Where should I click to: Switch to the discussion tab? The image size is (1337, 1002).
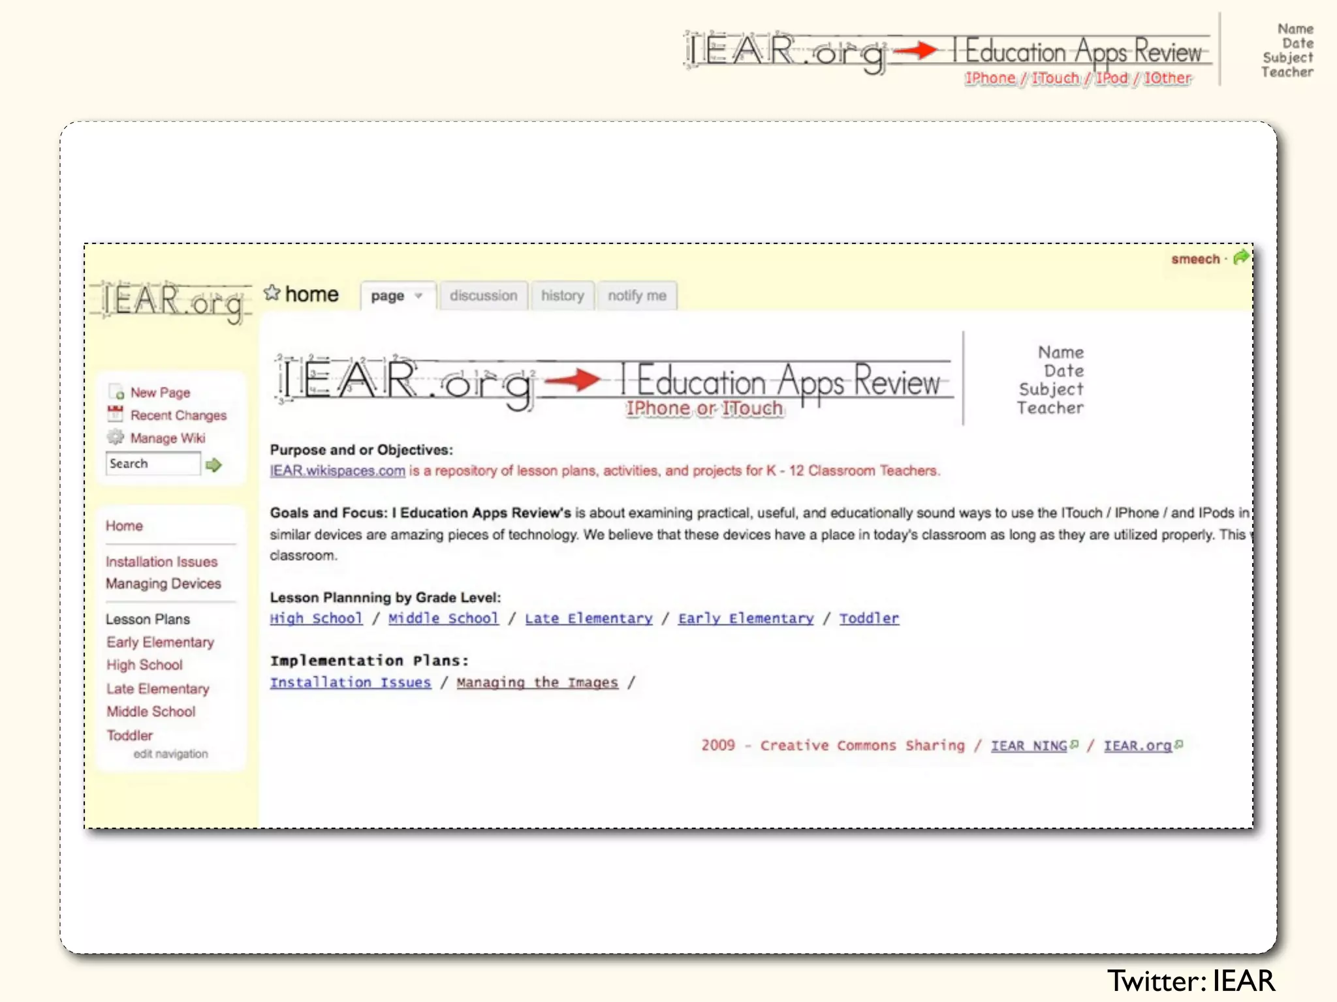pyautogui.click(x=483, y=296)
